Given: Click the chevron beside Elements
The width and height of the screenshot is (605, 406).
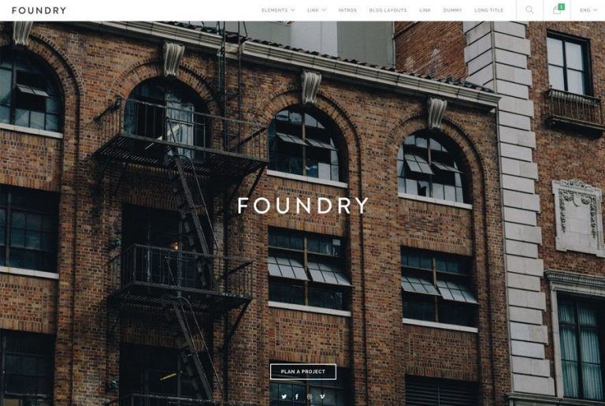Looking at the screenshot, I should (x=292, y=10).
